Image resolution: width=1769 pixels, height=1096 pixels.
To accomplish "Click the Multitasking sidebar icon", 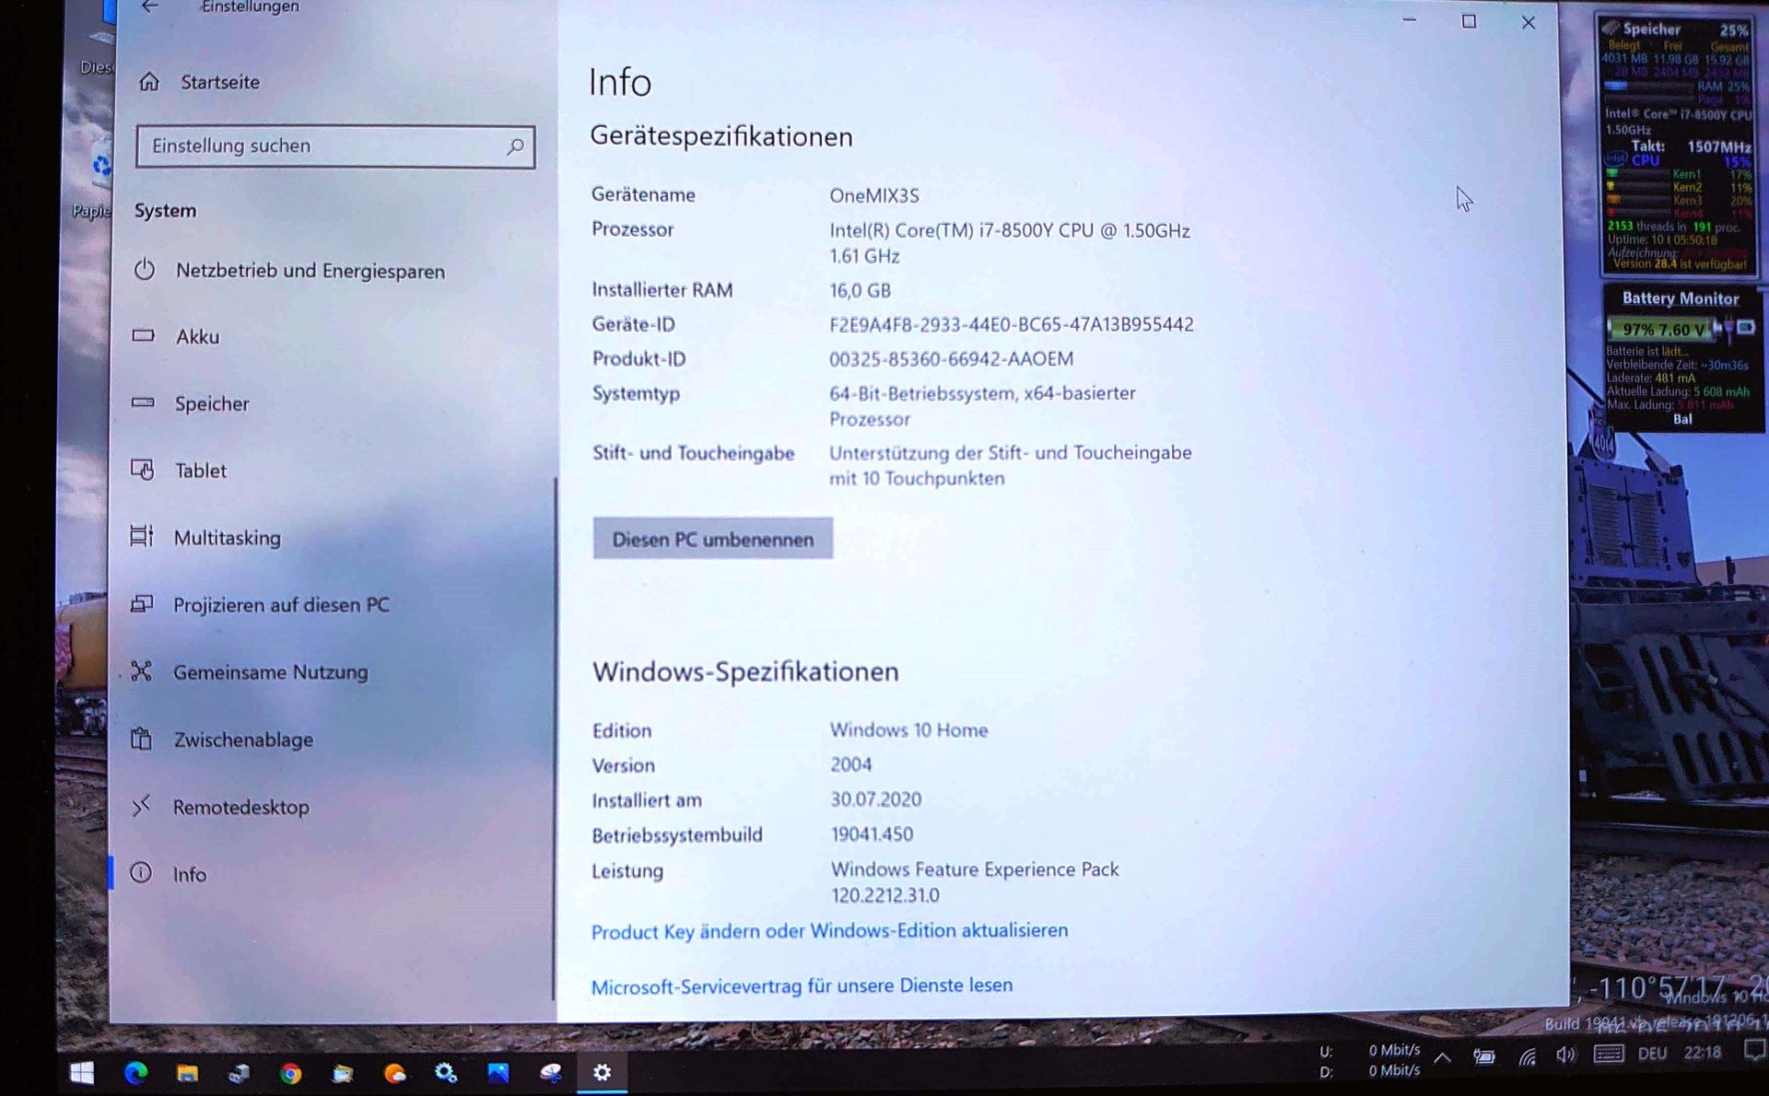I will pos(141,536).
